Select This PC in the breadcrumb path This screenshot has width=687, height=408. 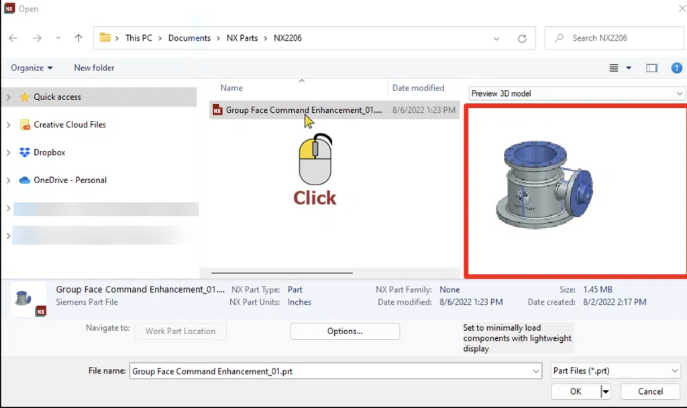click(x=138, y=38)
